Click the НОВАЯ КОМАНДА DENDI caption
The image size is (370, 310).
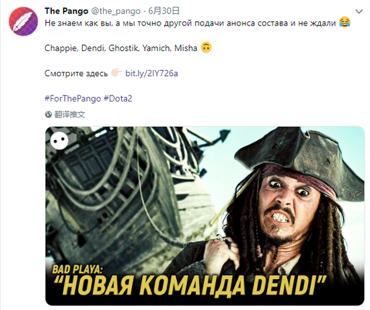[190, 286]
